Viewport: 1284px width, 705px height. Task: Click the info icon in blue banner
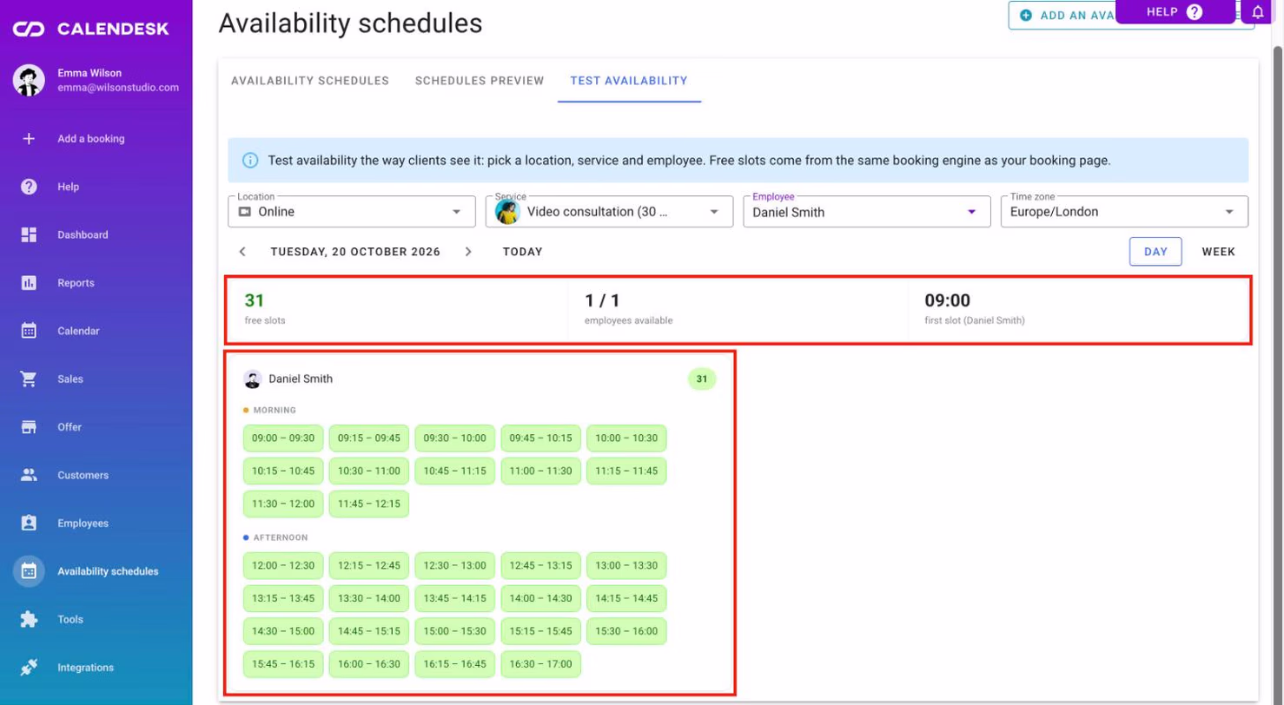[x=250, y=161]
